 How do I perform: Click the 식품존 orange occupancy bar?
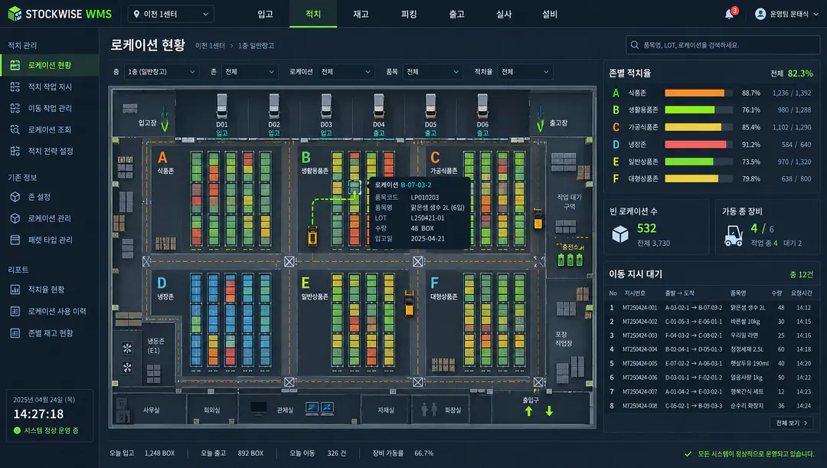click(695, 93)
